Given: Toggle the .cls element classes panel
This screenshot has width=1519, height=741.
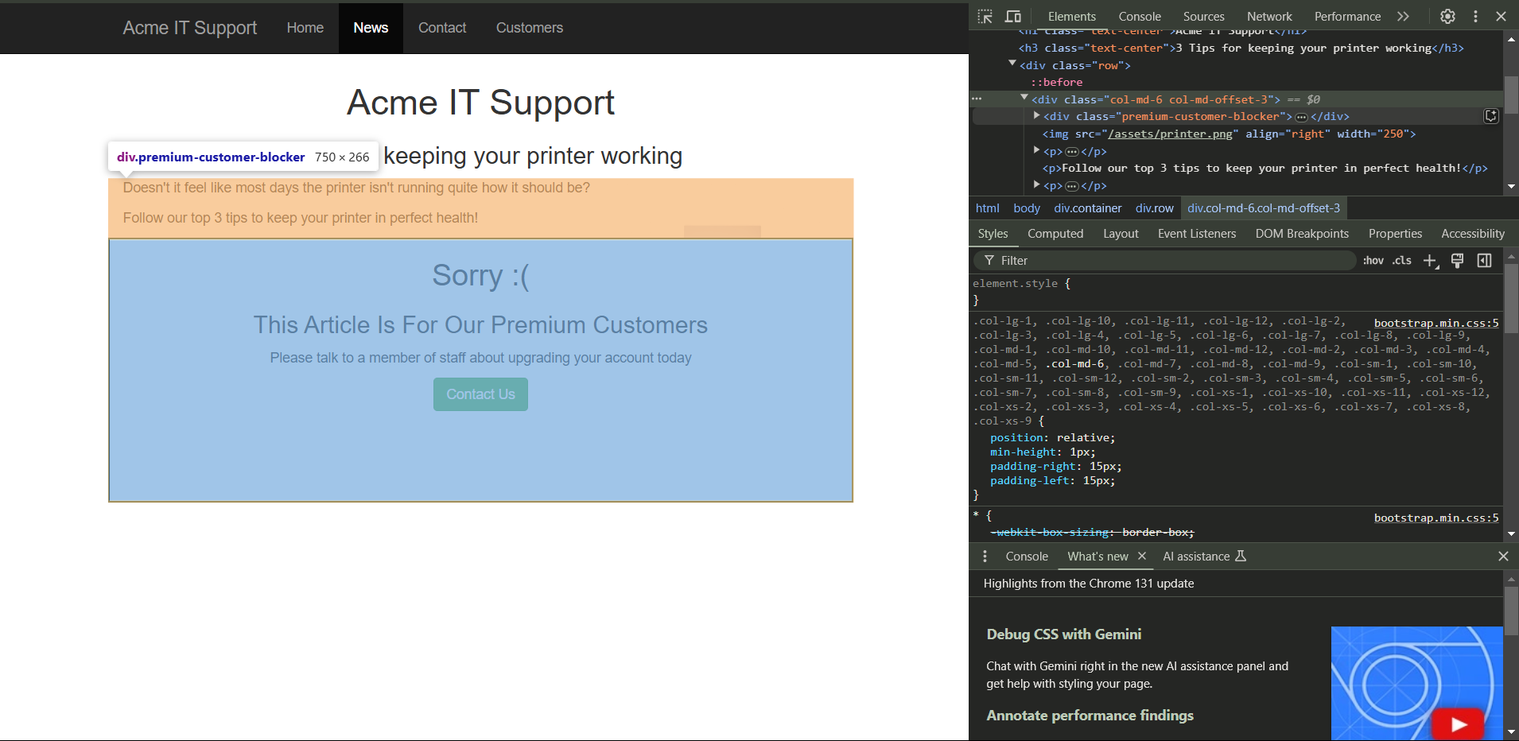Looking at the screenshot, I should (1401, 261).
